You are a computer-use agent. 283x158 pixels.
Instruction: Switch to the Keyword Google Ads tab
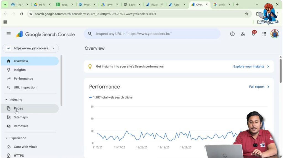click(109, 4)
